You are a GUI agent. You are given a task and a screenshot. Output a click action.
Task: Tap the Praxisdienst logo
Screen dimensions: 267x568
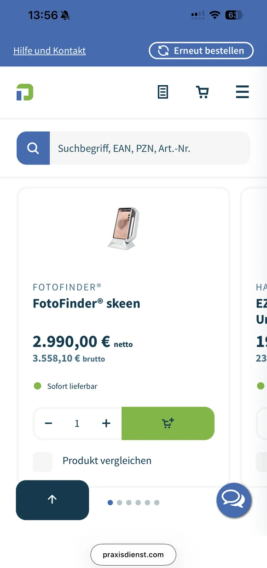pyautogui.click(x=24, y=92)
